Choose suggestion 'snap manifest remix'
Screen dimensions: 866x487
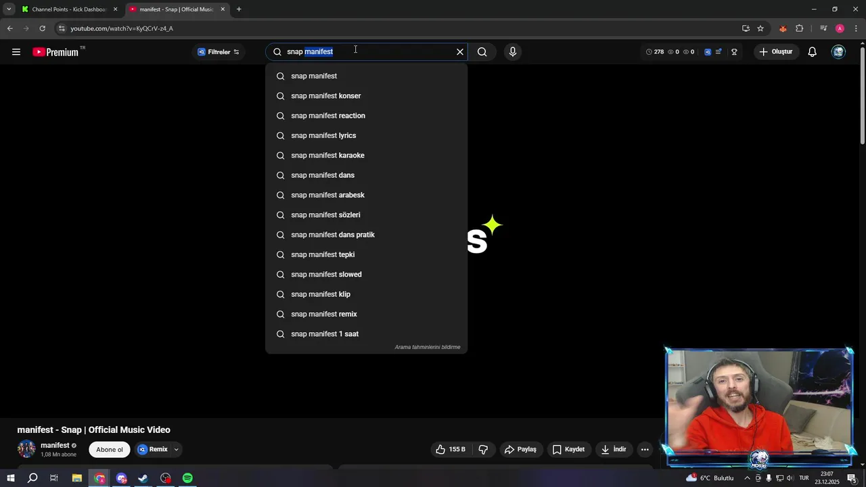[366, 314]
